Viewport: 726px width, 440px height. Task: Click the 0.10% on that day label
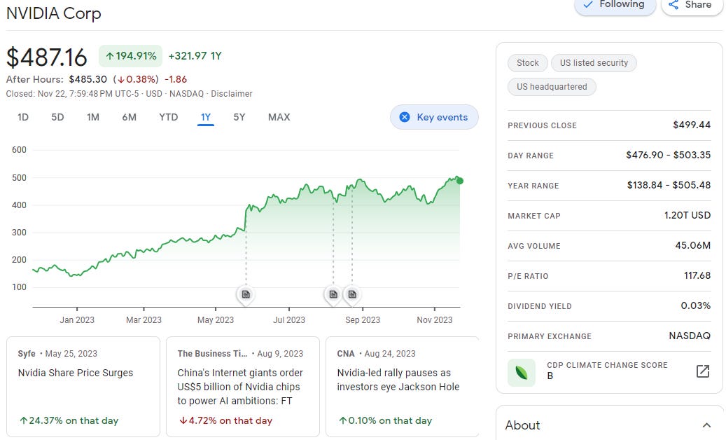pos(385,420)
